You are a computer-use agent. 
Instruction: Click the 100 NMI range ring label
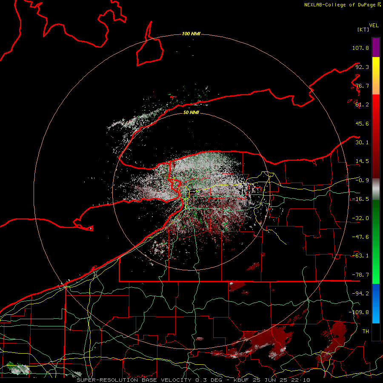click(191, 34)
